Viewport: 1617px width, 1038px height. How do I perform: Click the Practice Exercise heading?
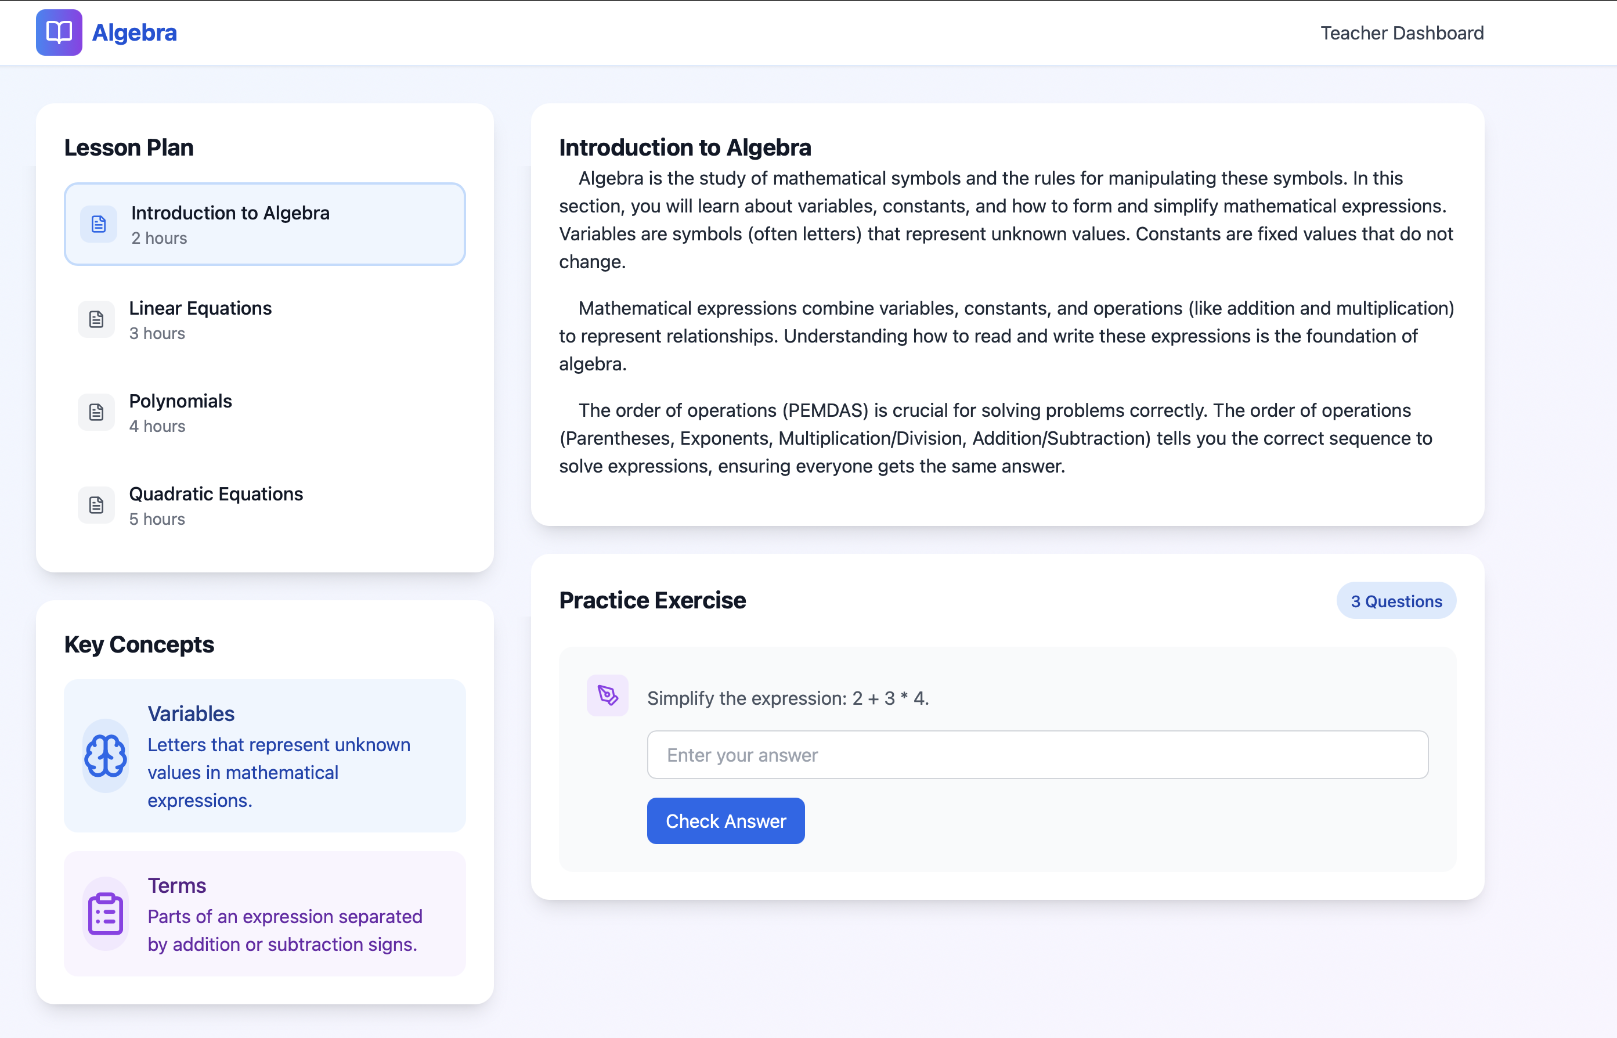pos(652,600)
